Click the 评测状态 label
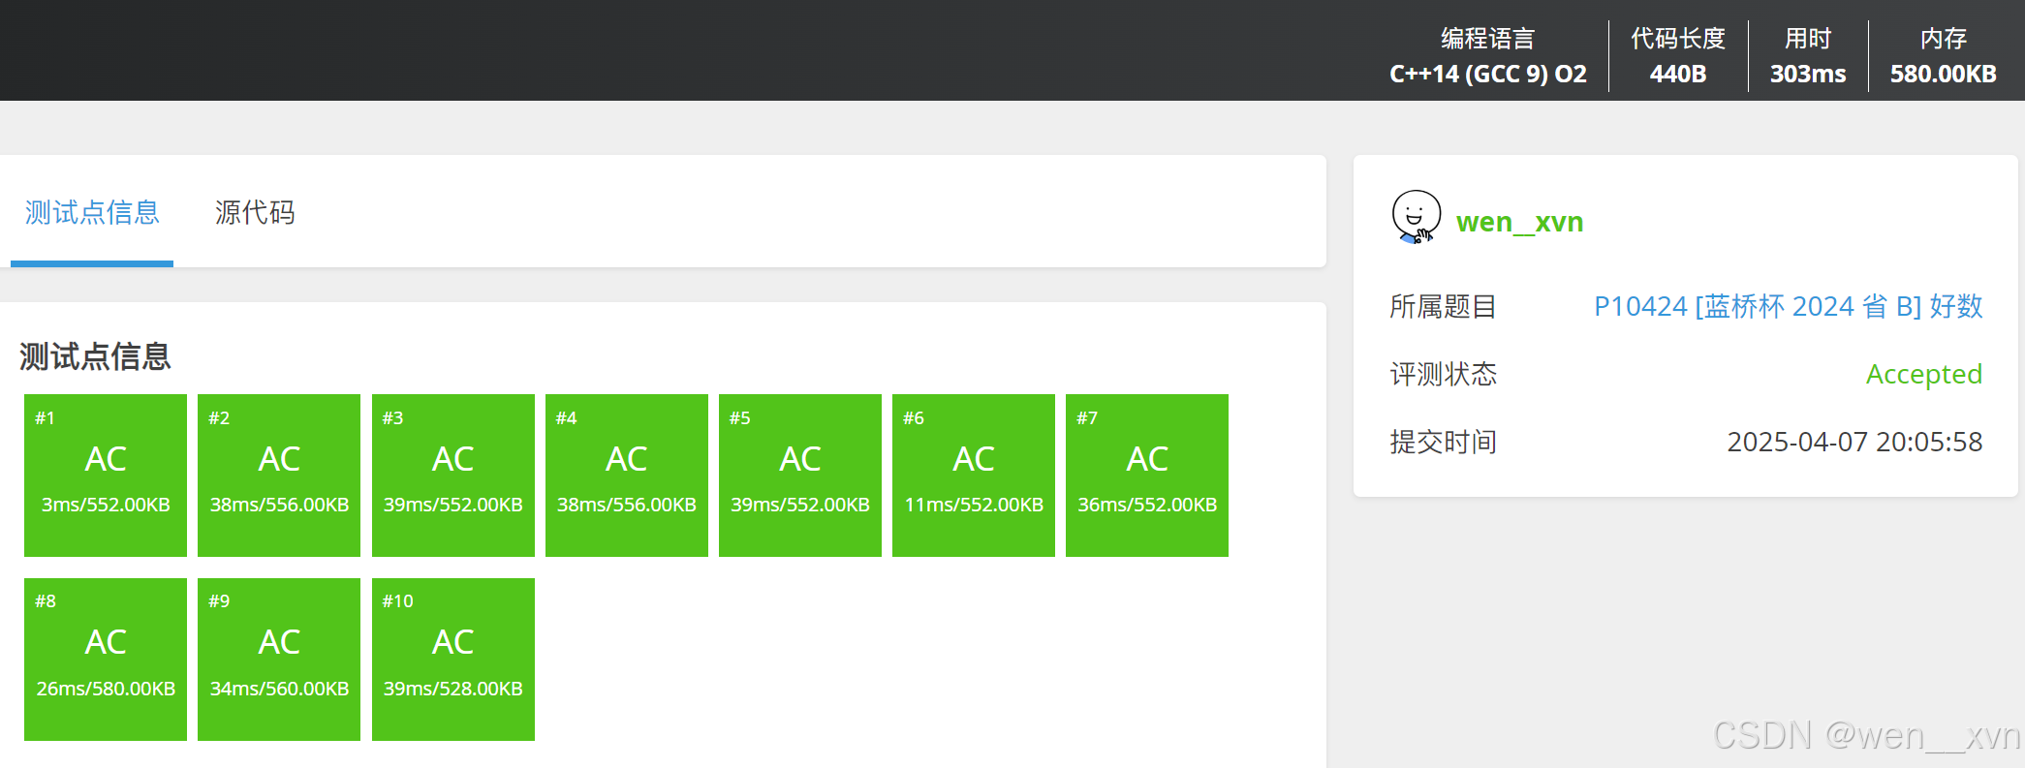Screen dimensions: 2025x768 coord(1444,374)
